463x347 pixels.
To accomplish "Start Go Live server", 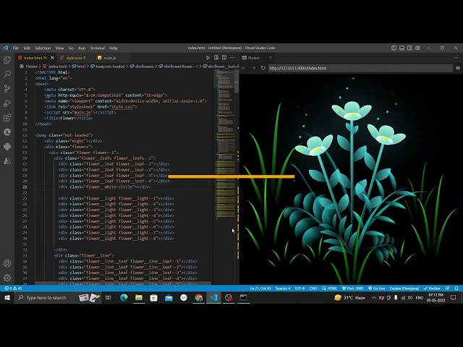I will (x=376, y=288).
